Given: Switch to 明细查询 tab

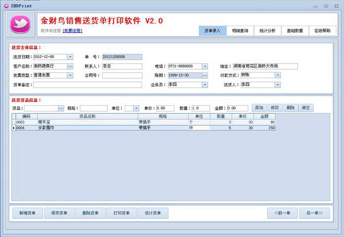Looking at the screenshot, I should pos(240,30).
